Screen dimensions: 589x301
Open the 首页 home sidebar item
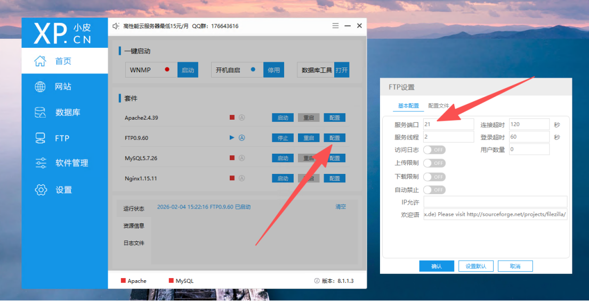coord(64,61)
